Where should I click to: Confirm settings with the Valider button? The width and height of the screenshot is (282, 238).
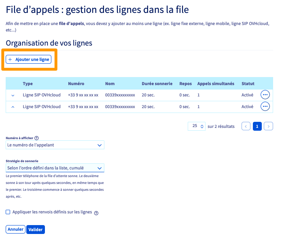[x=36, y=230]
